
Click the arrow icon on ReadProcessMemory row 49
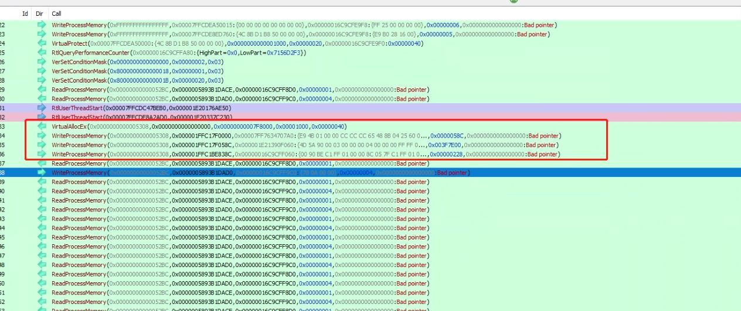(x=42, y=274)
